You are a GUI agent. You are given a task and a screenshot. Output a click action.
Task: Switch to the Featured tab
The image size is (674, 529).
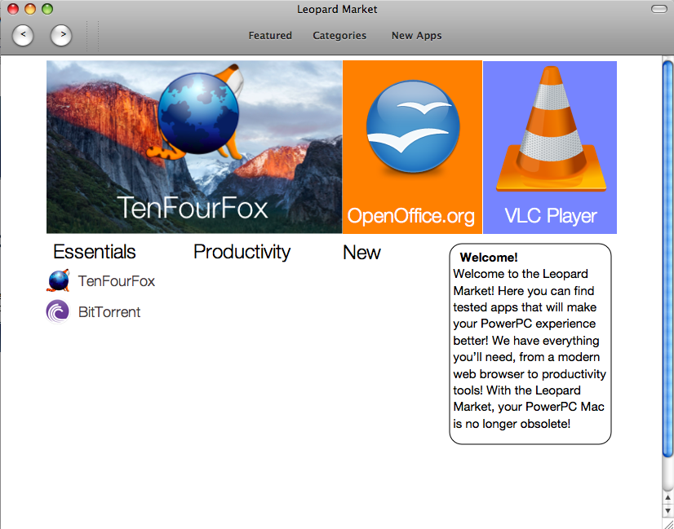click(x=270, y=36)
